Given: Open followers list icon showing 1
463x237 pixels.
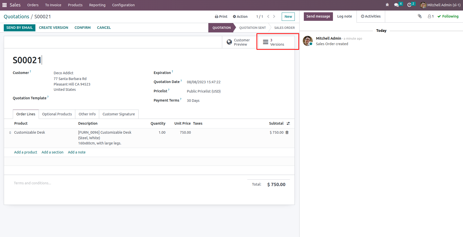Looking at the screenshot, I should tap(431, 16).
